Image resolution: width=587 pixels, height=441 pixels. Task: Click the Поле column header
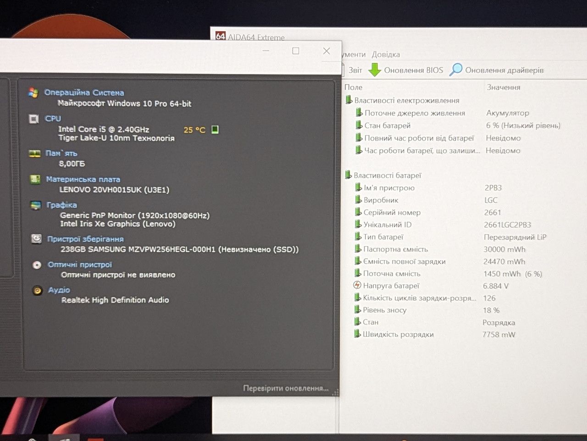click(353, 87)
